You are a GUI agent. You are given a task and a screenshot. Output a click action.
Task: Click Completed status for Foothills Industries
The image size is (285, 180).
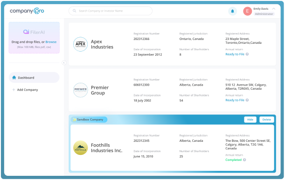(x=233, y=160)
